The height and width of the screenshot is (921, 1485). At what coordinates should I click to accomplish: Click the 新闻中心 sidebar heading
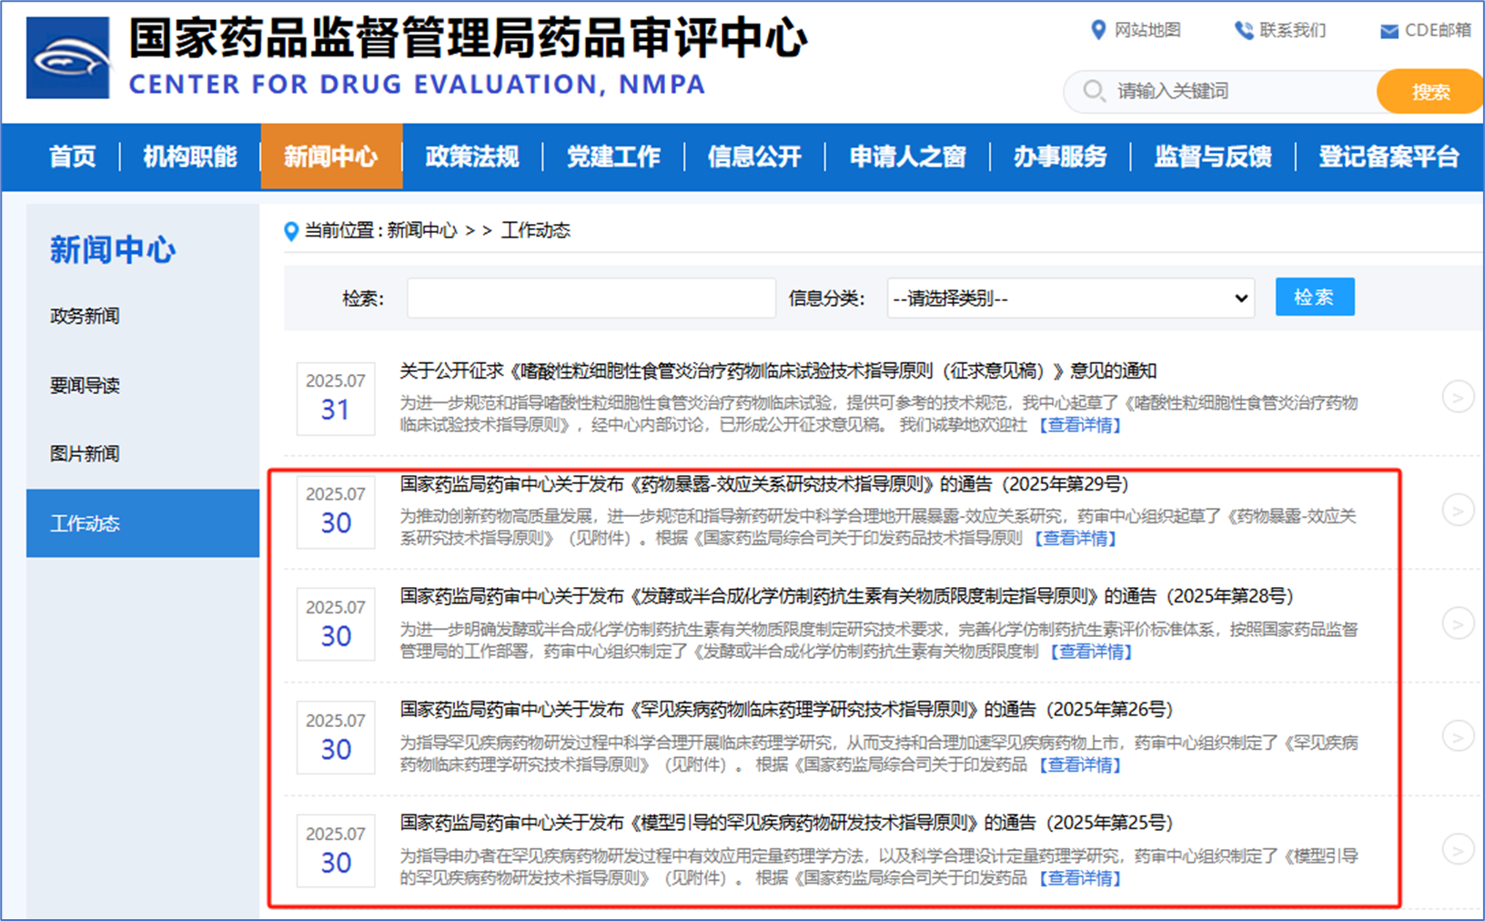pyautogui.click(x=113, y=249)
